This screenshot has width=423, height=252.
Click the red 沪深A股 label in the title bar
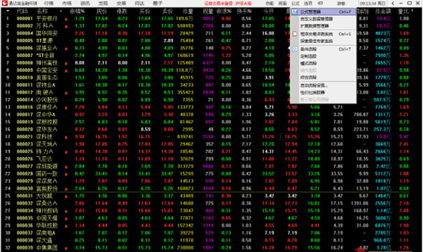(243, 3)
